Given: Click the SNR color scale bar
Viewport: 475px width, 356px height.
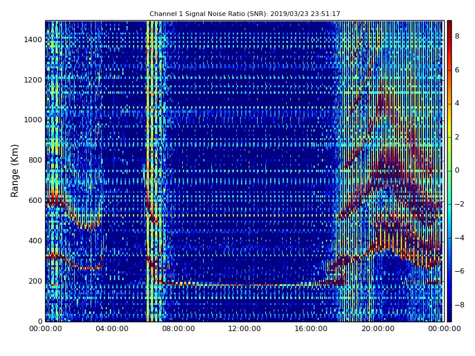Looking at the screenshot, I should [449, 171].
